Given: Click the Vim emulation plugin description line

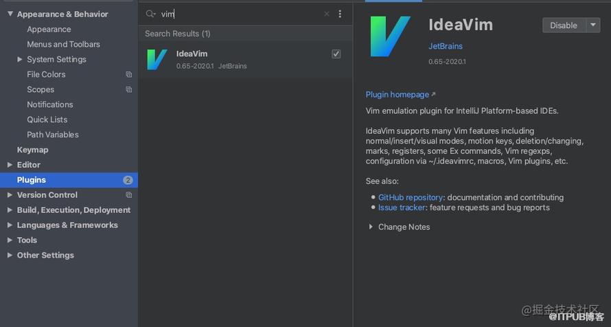Looking at the screenshot, I should tap(462, 111).
